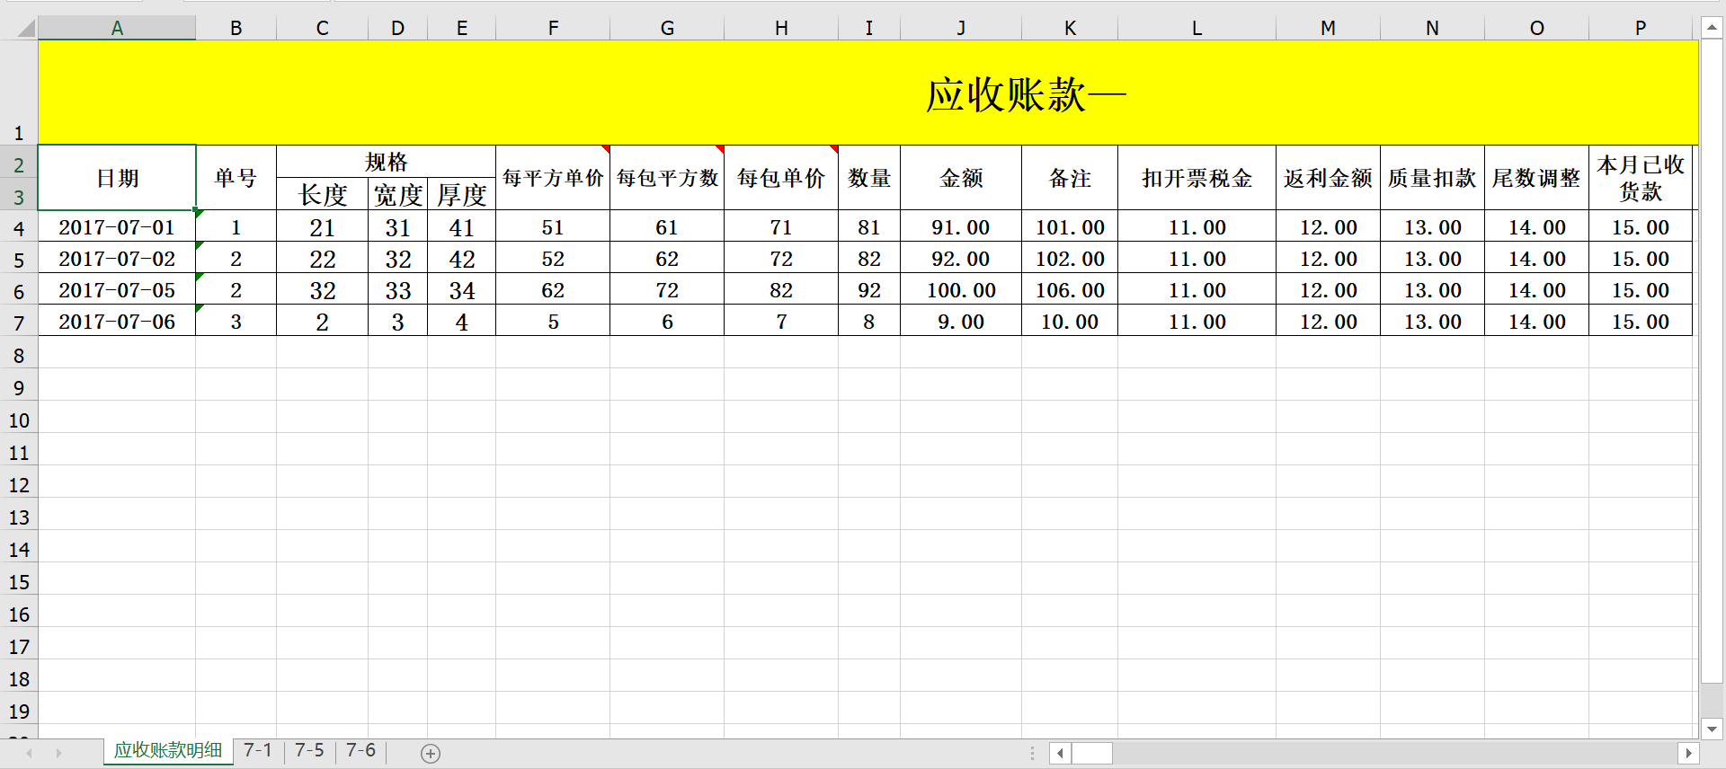This screenshot has height=769, width=1726.
Task: Select the cell containing 91.00
Action: (961, 226)
